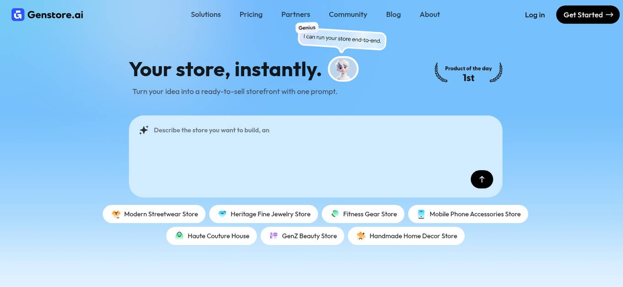Open the Pricing page

[251, 14]
